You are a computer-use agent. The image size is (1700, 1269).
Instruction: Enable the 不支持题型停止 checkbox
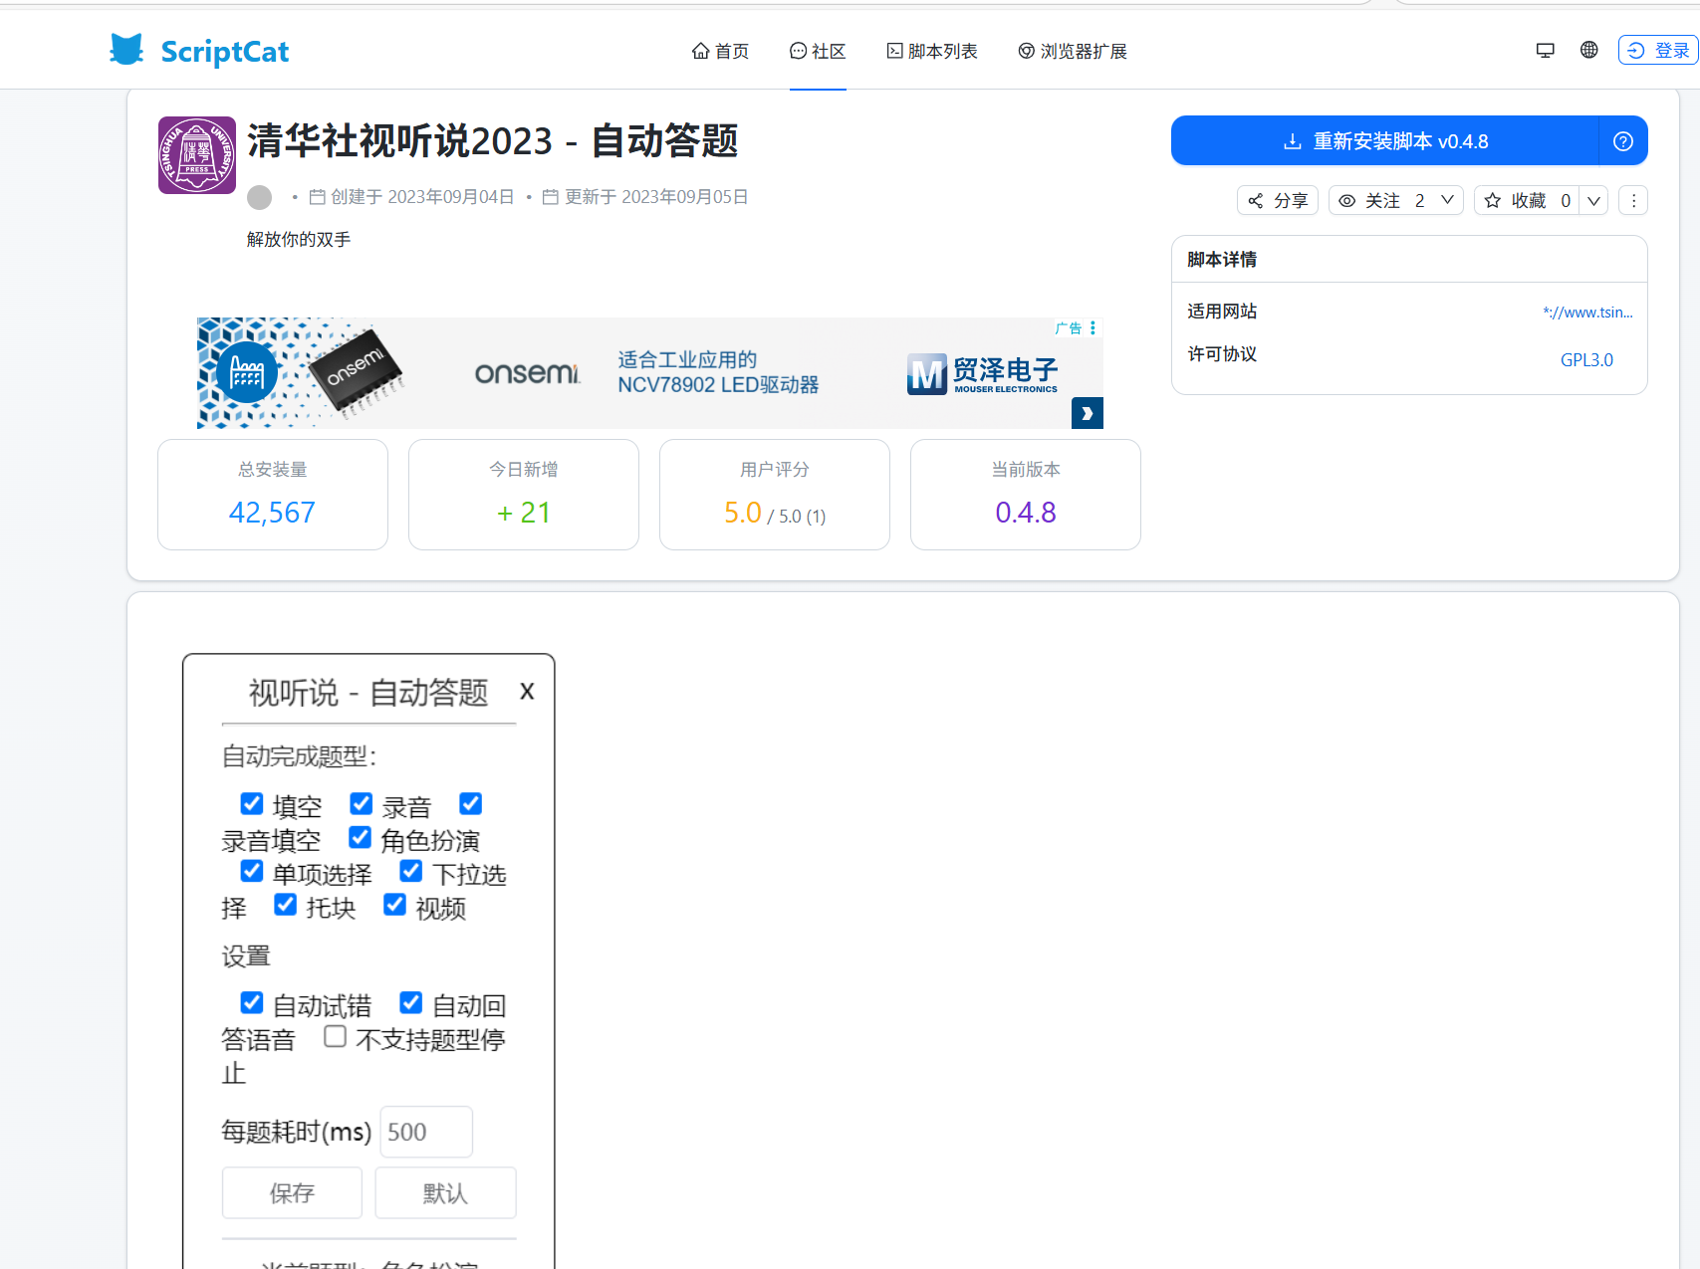pos(336,1036)
